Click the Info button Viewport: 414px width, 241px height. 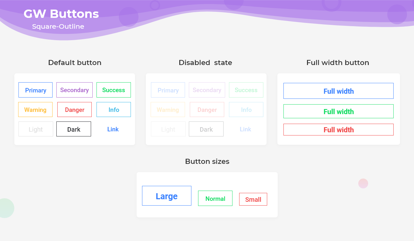pos(113,109)
